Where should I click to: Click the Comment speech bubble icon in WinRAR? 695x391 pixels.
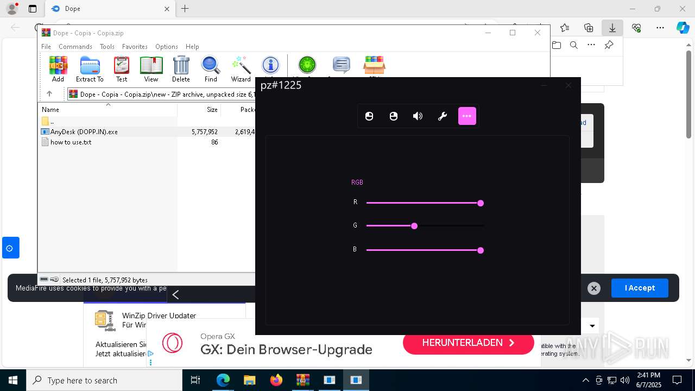(341, 66)
